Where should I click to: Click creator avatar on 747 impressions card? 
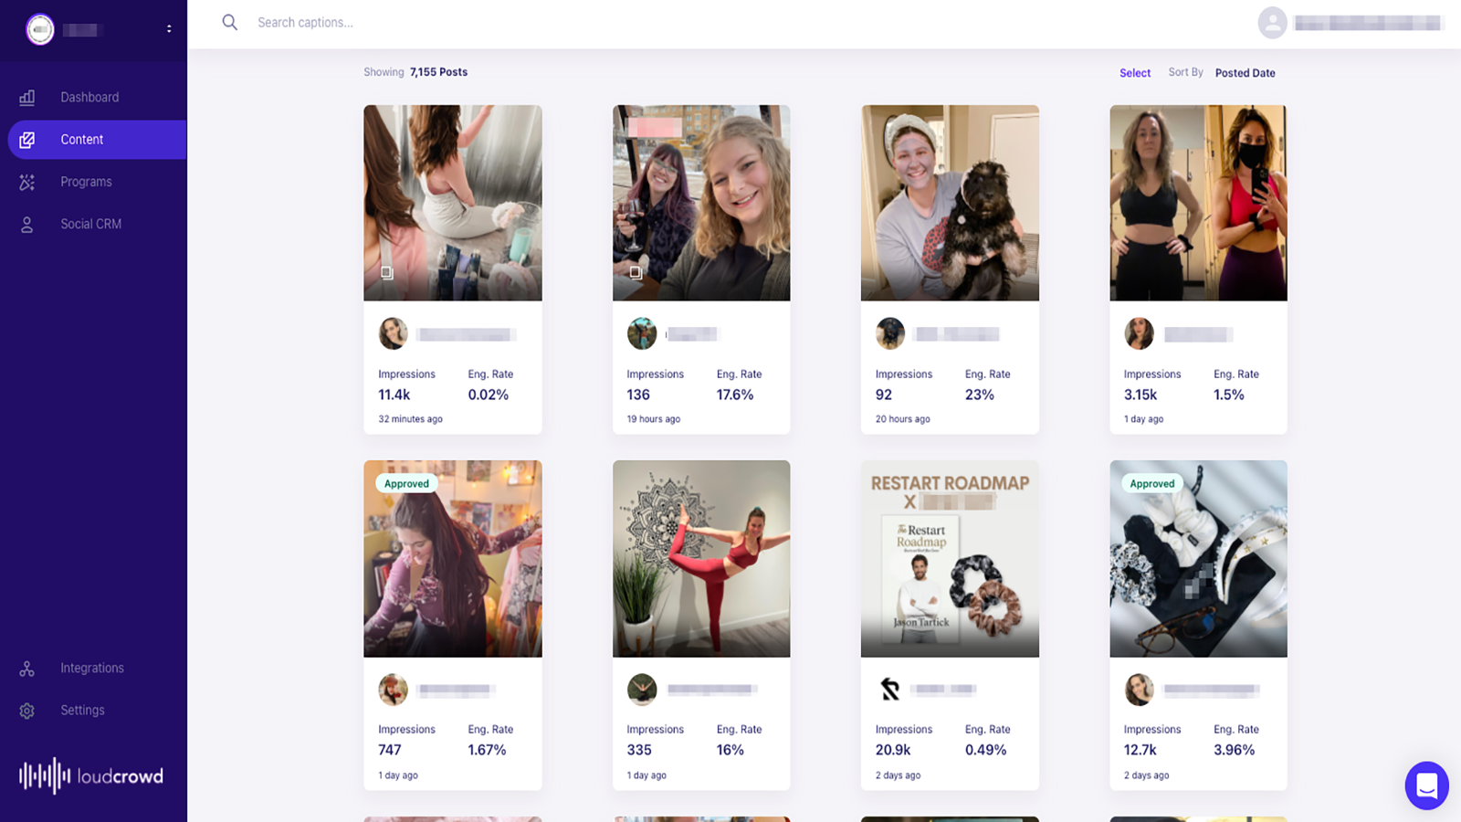pyautogui.click(x=394, y=690)
